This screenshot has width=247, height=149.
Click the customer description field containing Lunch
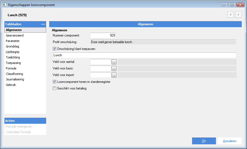point(145,55)
